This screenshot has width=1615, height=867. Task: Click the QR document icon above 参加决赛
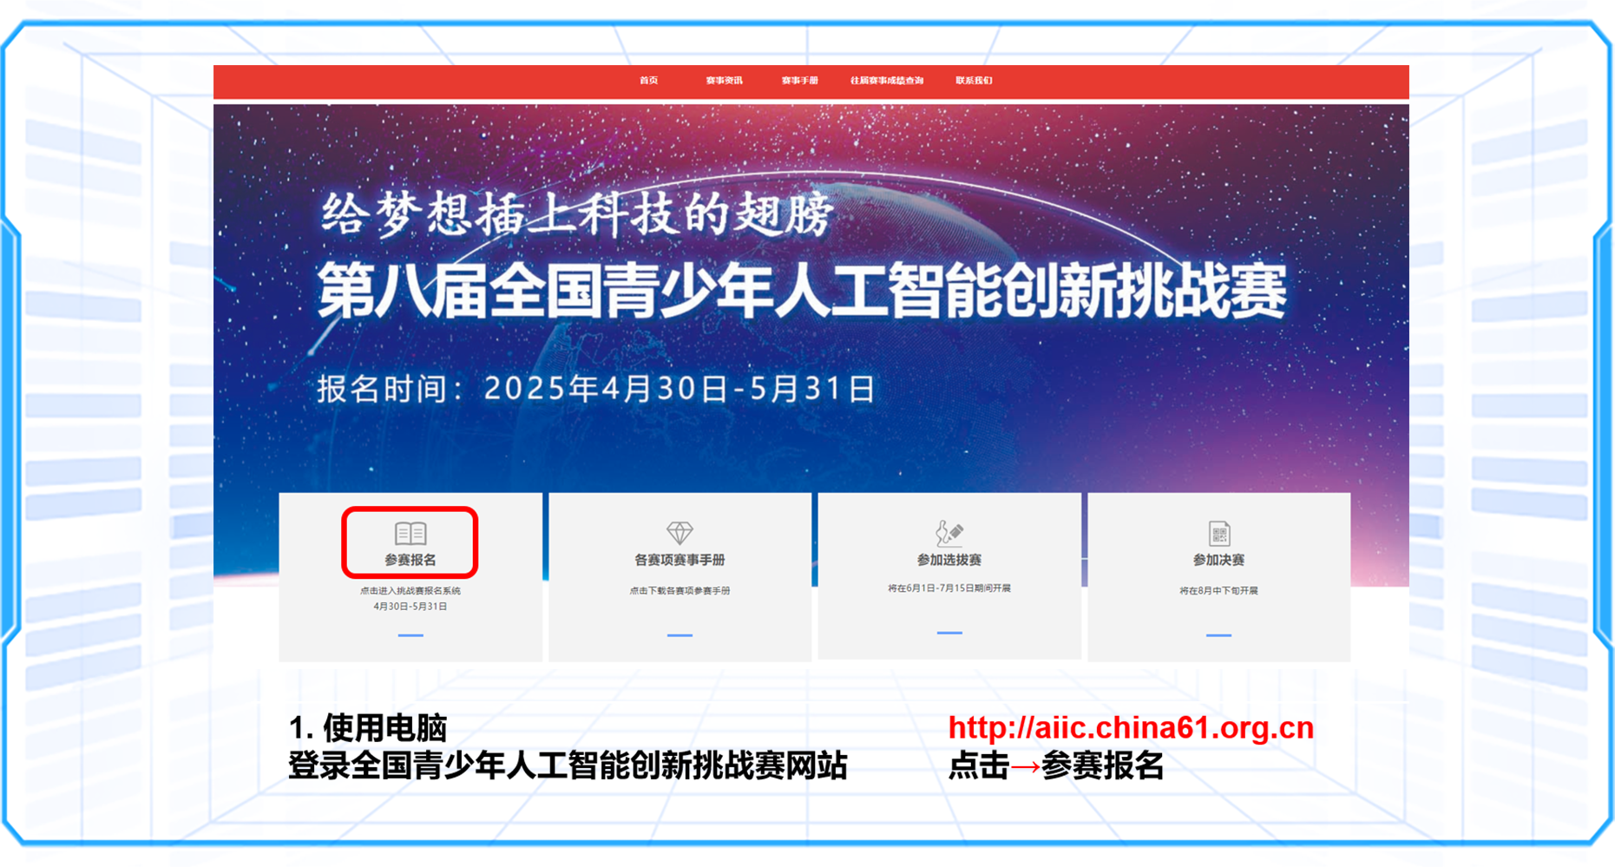(1218, 533)
